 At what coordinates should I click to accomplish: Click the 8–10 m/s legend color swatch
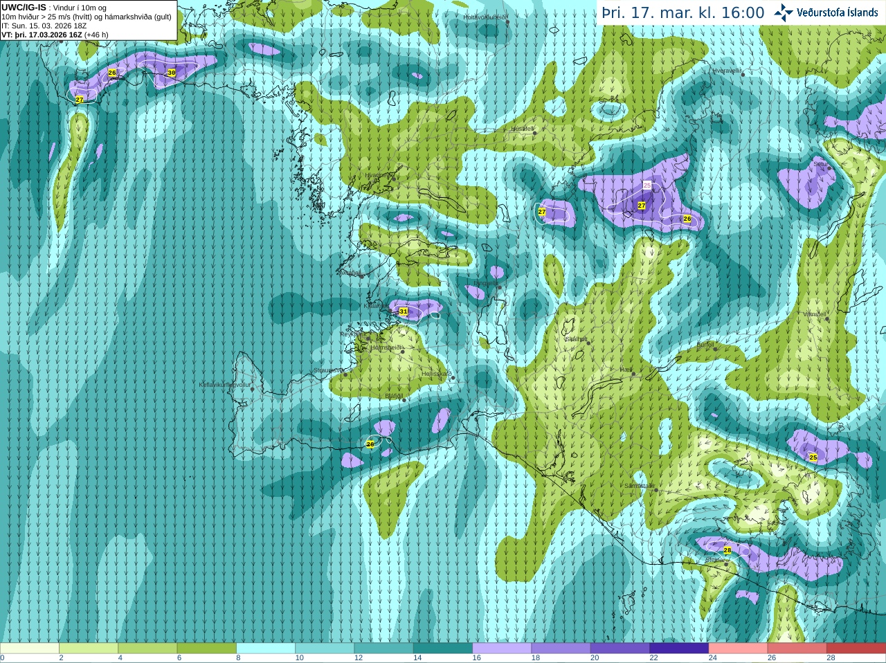coord(266,648)
